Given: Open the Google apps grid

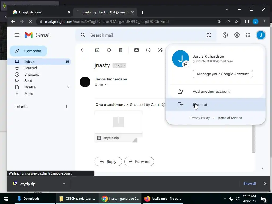Looking at the screenshot, I should tap(248, 35).
